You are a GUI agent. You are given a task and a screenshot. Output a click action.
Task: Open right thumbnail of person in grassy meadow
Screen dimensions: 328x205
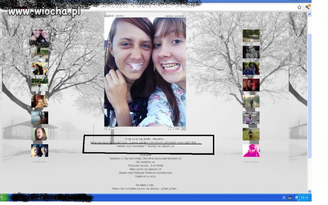251,134
